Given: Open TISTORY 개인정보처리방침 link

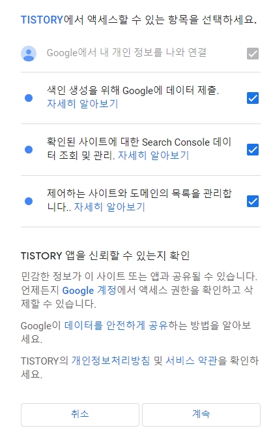Looking at the screenshot, I should click(111, 361).
